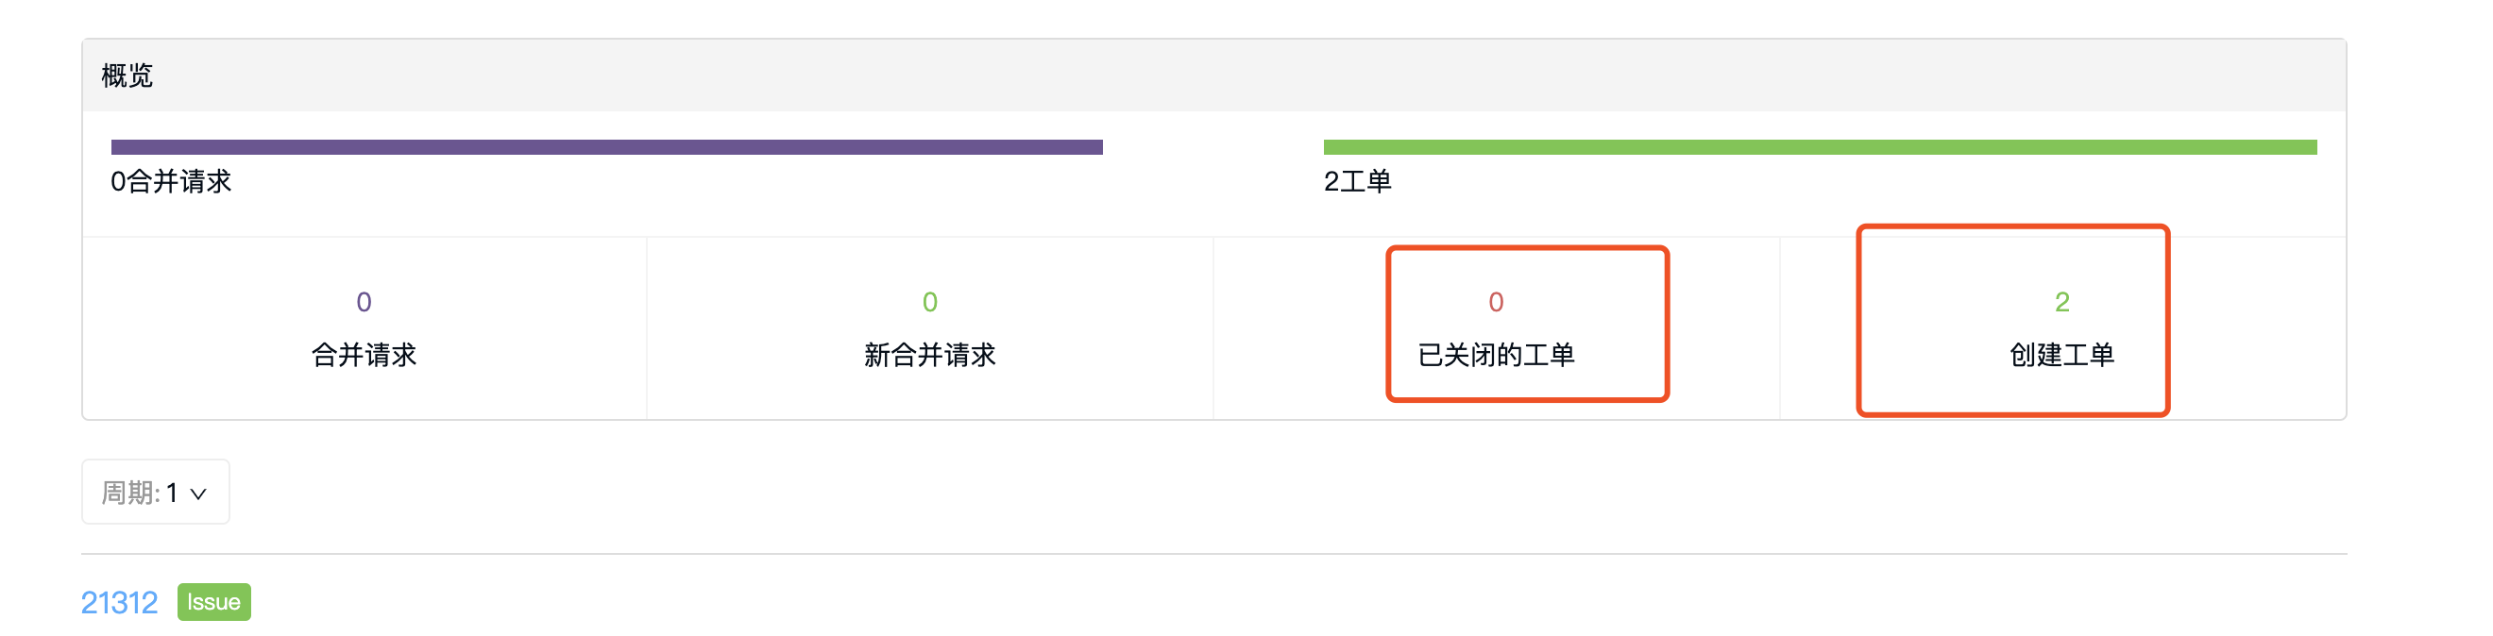Click the gray 周期 label text
This screenshot has width=2493, height=636.
pos(130,493)
